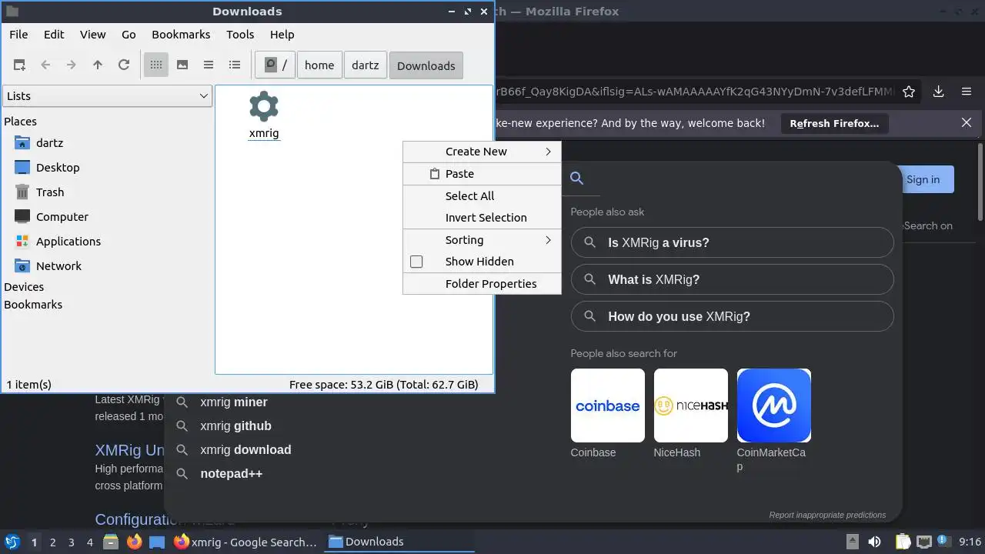The image size is (985, 554).
Task: Dismiss the Refresh Firefox notification bar
Action: 967,122
